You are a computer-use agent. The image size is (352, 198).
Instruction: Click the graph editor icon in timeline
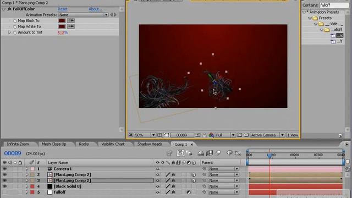(x=238, y=153)
